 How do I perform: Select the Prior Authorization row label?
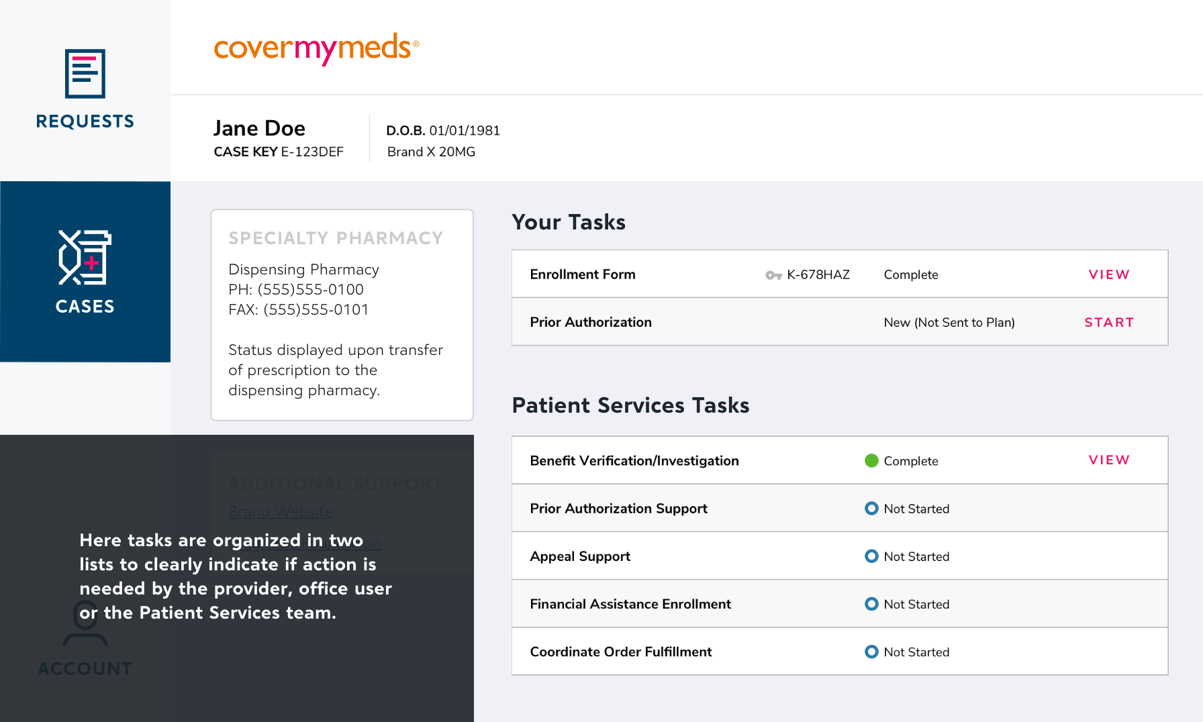pyautogui.click(x=591, y=322)
